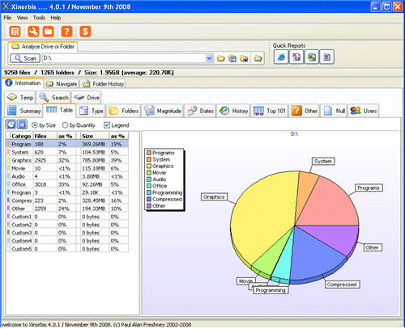Select the Graphics row showing 2925 files
The image size is (405, 329).
pos(67,160)
